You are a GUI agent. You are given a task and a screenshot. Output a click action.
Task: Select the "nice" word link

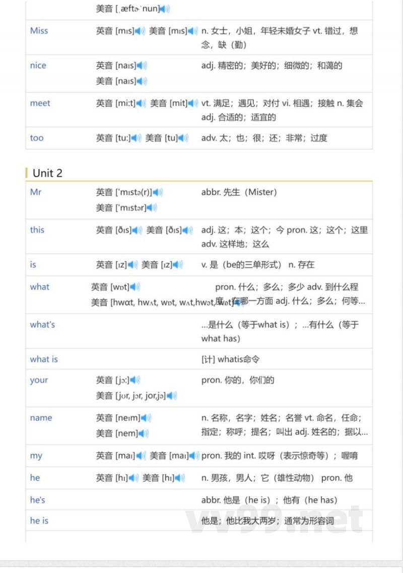pyautogui.click(x=38, y=66)
